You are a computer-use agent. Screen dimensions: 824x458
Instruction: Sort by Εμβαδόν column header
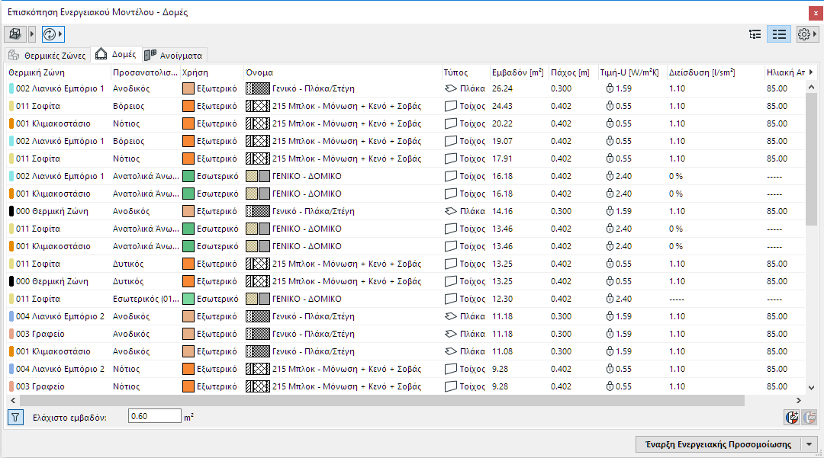tap(518, 72)
